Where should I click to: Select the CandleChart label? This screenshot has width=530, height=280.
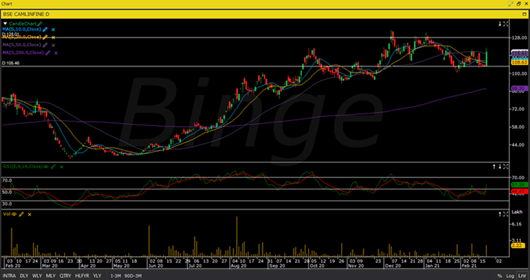[22, 23]
